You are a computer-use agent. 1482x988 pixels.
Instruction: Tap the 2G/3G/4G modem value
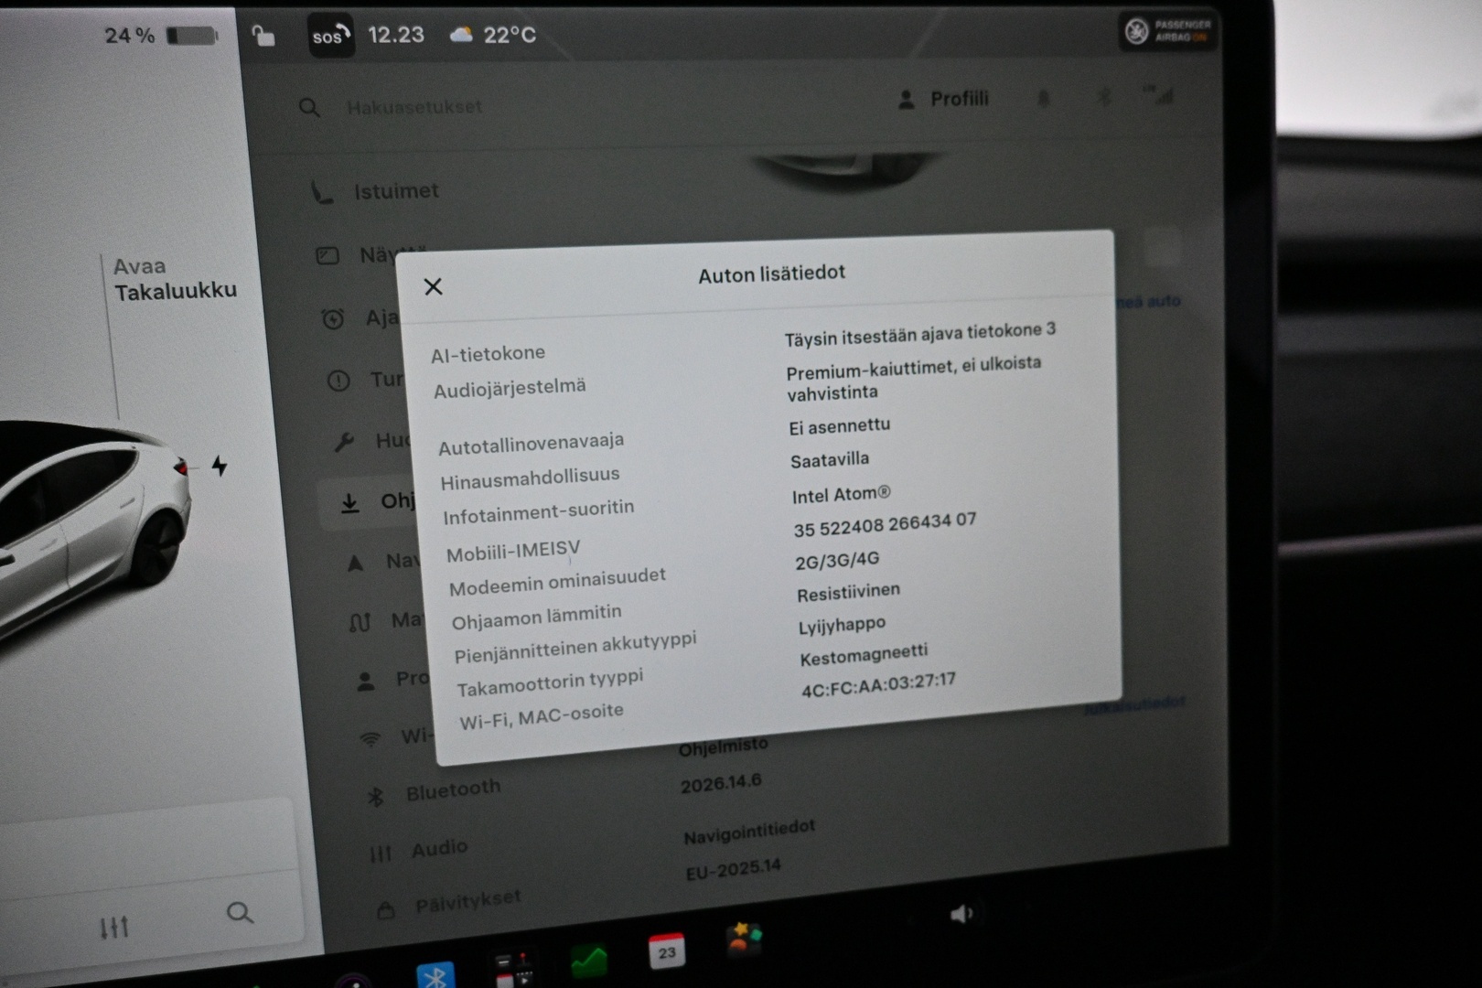pos(837,561)
